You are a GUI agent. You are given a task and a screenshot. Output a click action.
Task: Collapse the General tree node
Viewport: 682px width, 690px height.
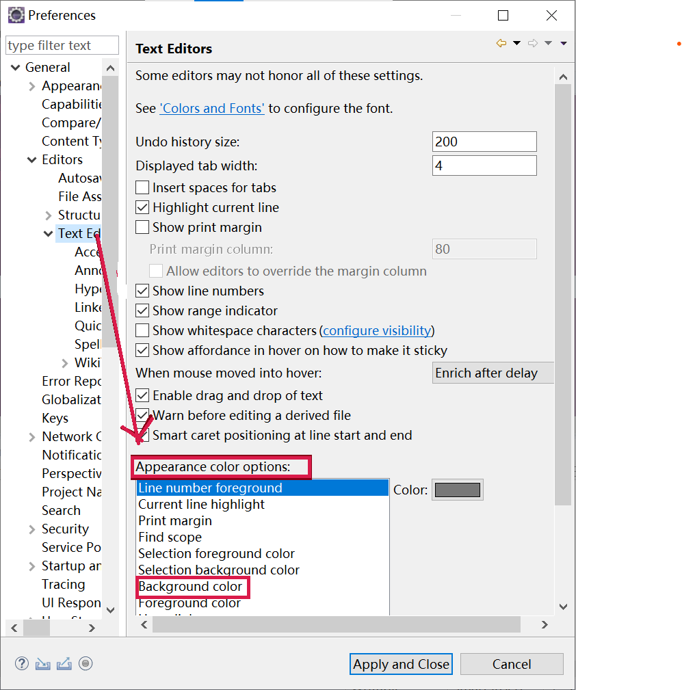pos(15,67)
